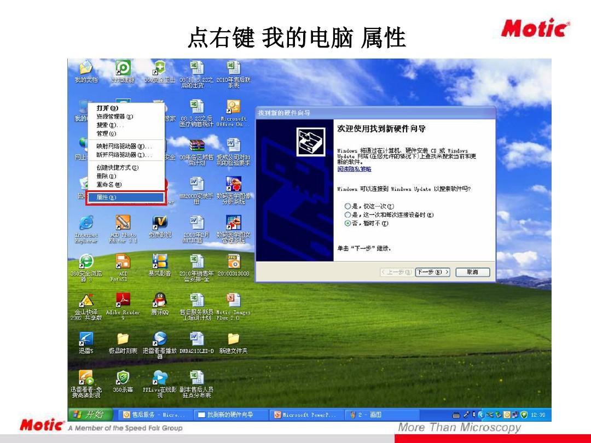591x443 pixels.
Task: Open the Adobe Reader 9 desktop icon
Action: pyautogui.click(x=123, y=300)
